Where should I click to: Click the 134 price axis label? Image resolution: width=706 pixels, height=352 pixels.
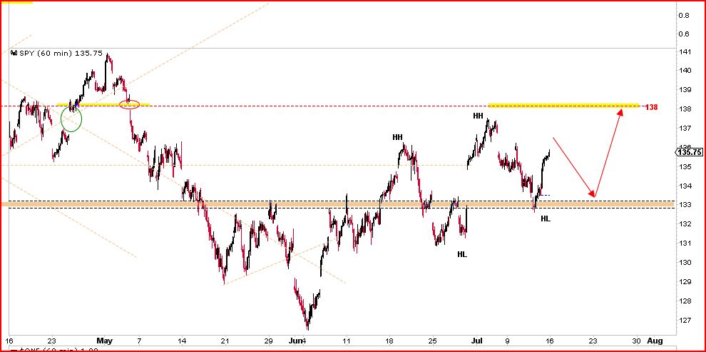[x=685, y=186]
